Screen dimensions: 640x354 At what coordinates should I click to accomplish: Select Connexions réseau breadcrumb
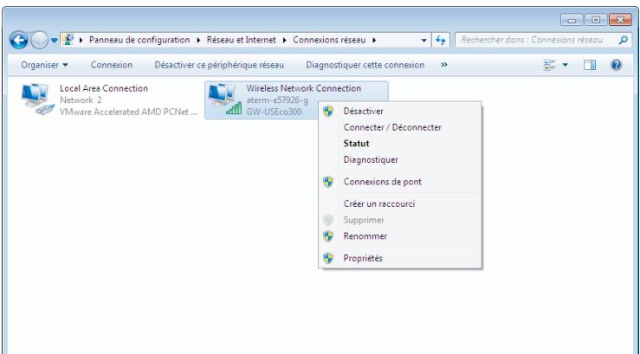(x=329, y=40)
